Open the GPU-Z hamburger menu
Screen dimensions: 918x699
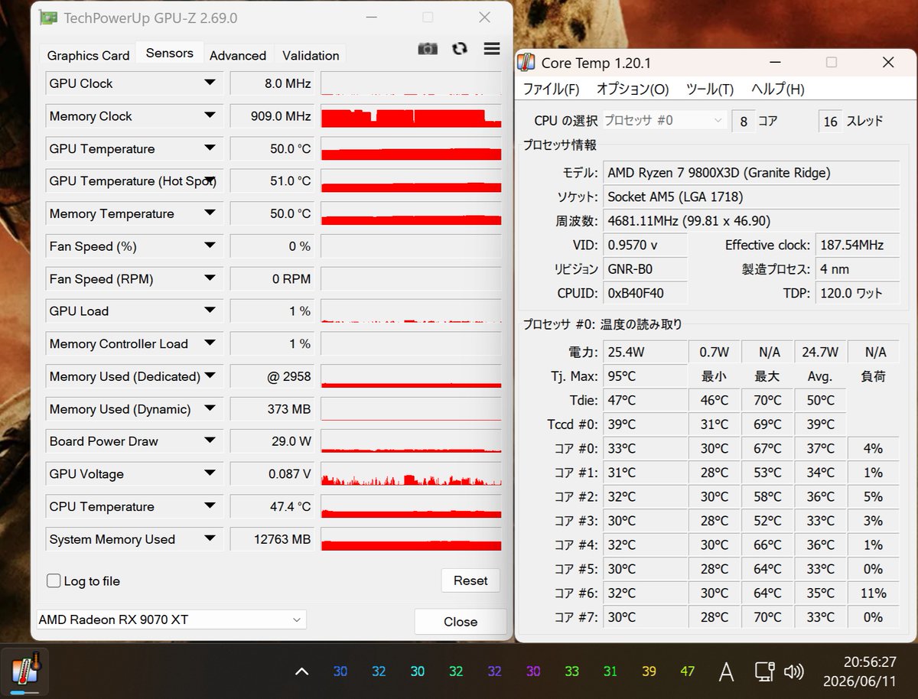492,48
